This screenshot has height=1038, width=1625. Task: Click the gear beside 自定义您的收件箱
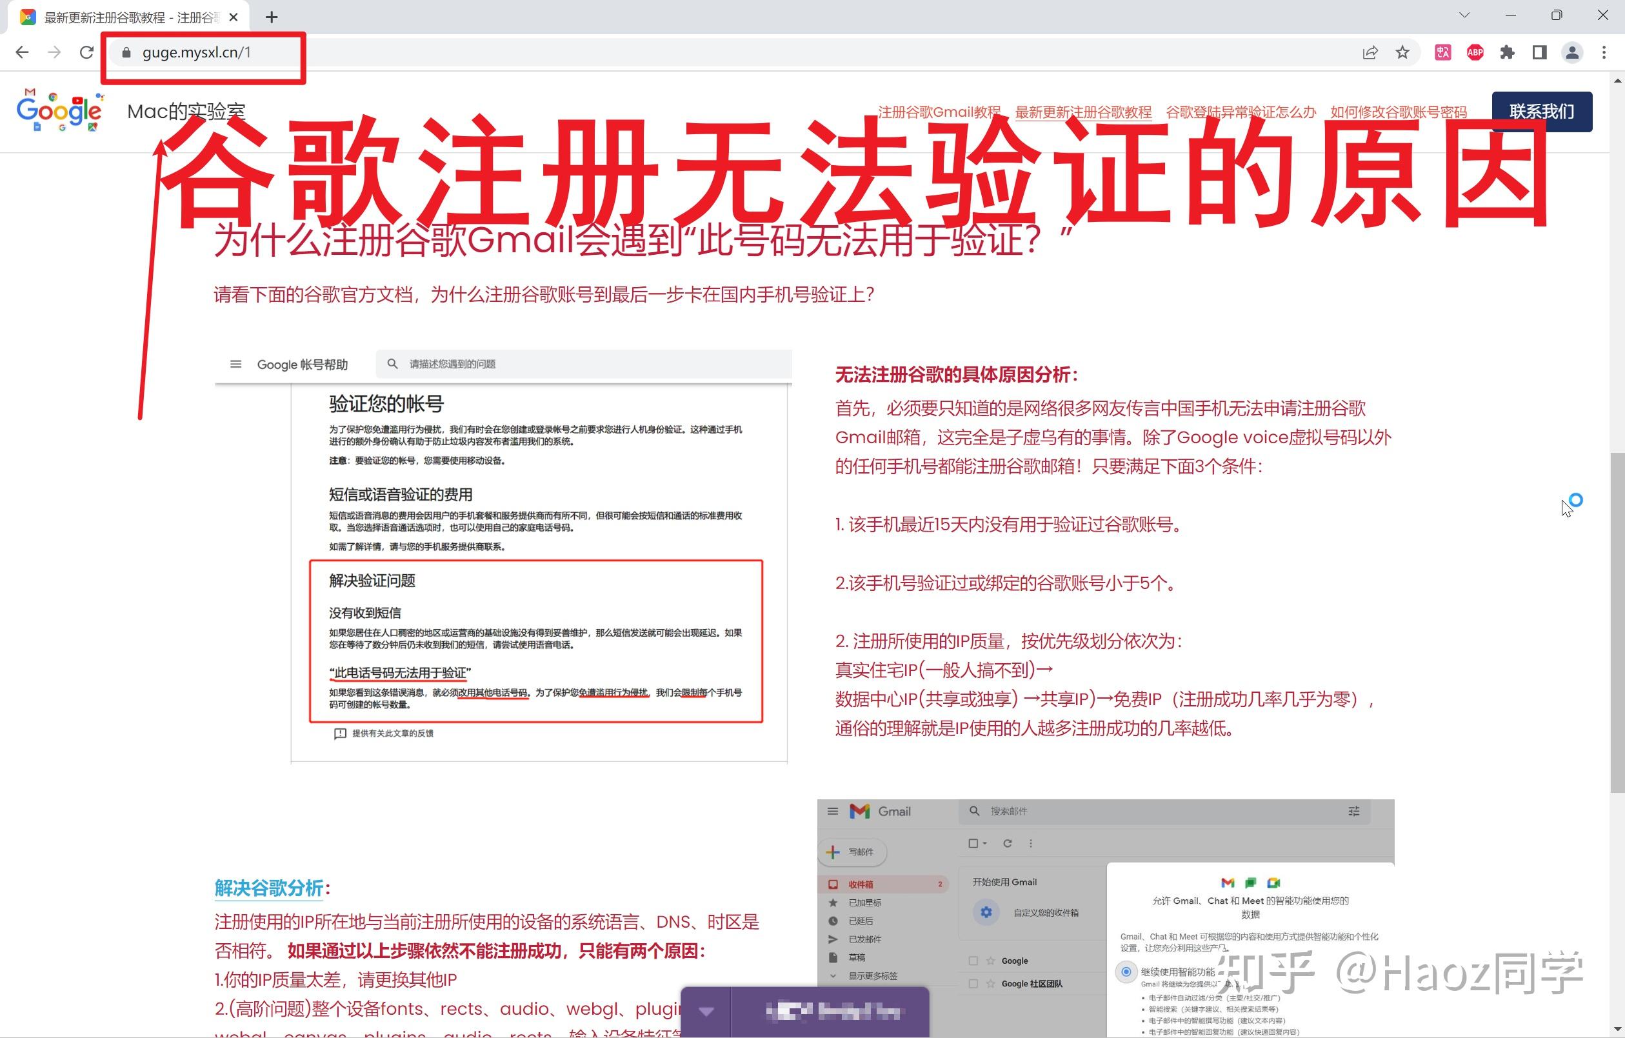(x=986, y=912)
